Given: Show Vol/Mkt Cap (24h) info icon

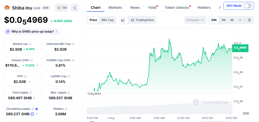Looking at the screenshot, I should point(73,60).
